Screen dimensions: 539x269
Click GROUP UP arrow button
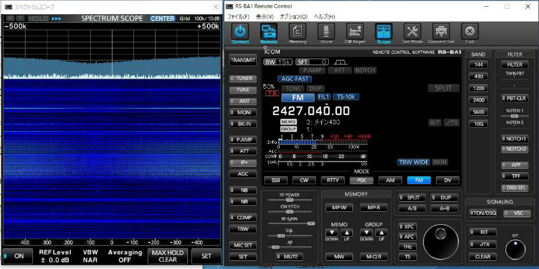coord(381,233)
